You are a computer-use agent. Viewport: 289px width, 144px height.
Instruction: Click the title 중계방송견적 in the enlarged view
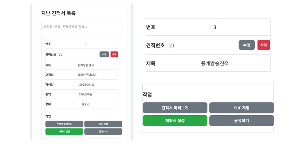[x=215, y=63]
